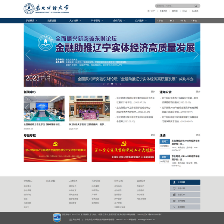Click next arrow on news photo carousel

(107, 109)
